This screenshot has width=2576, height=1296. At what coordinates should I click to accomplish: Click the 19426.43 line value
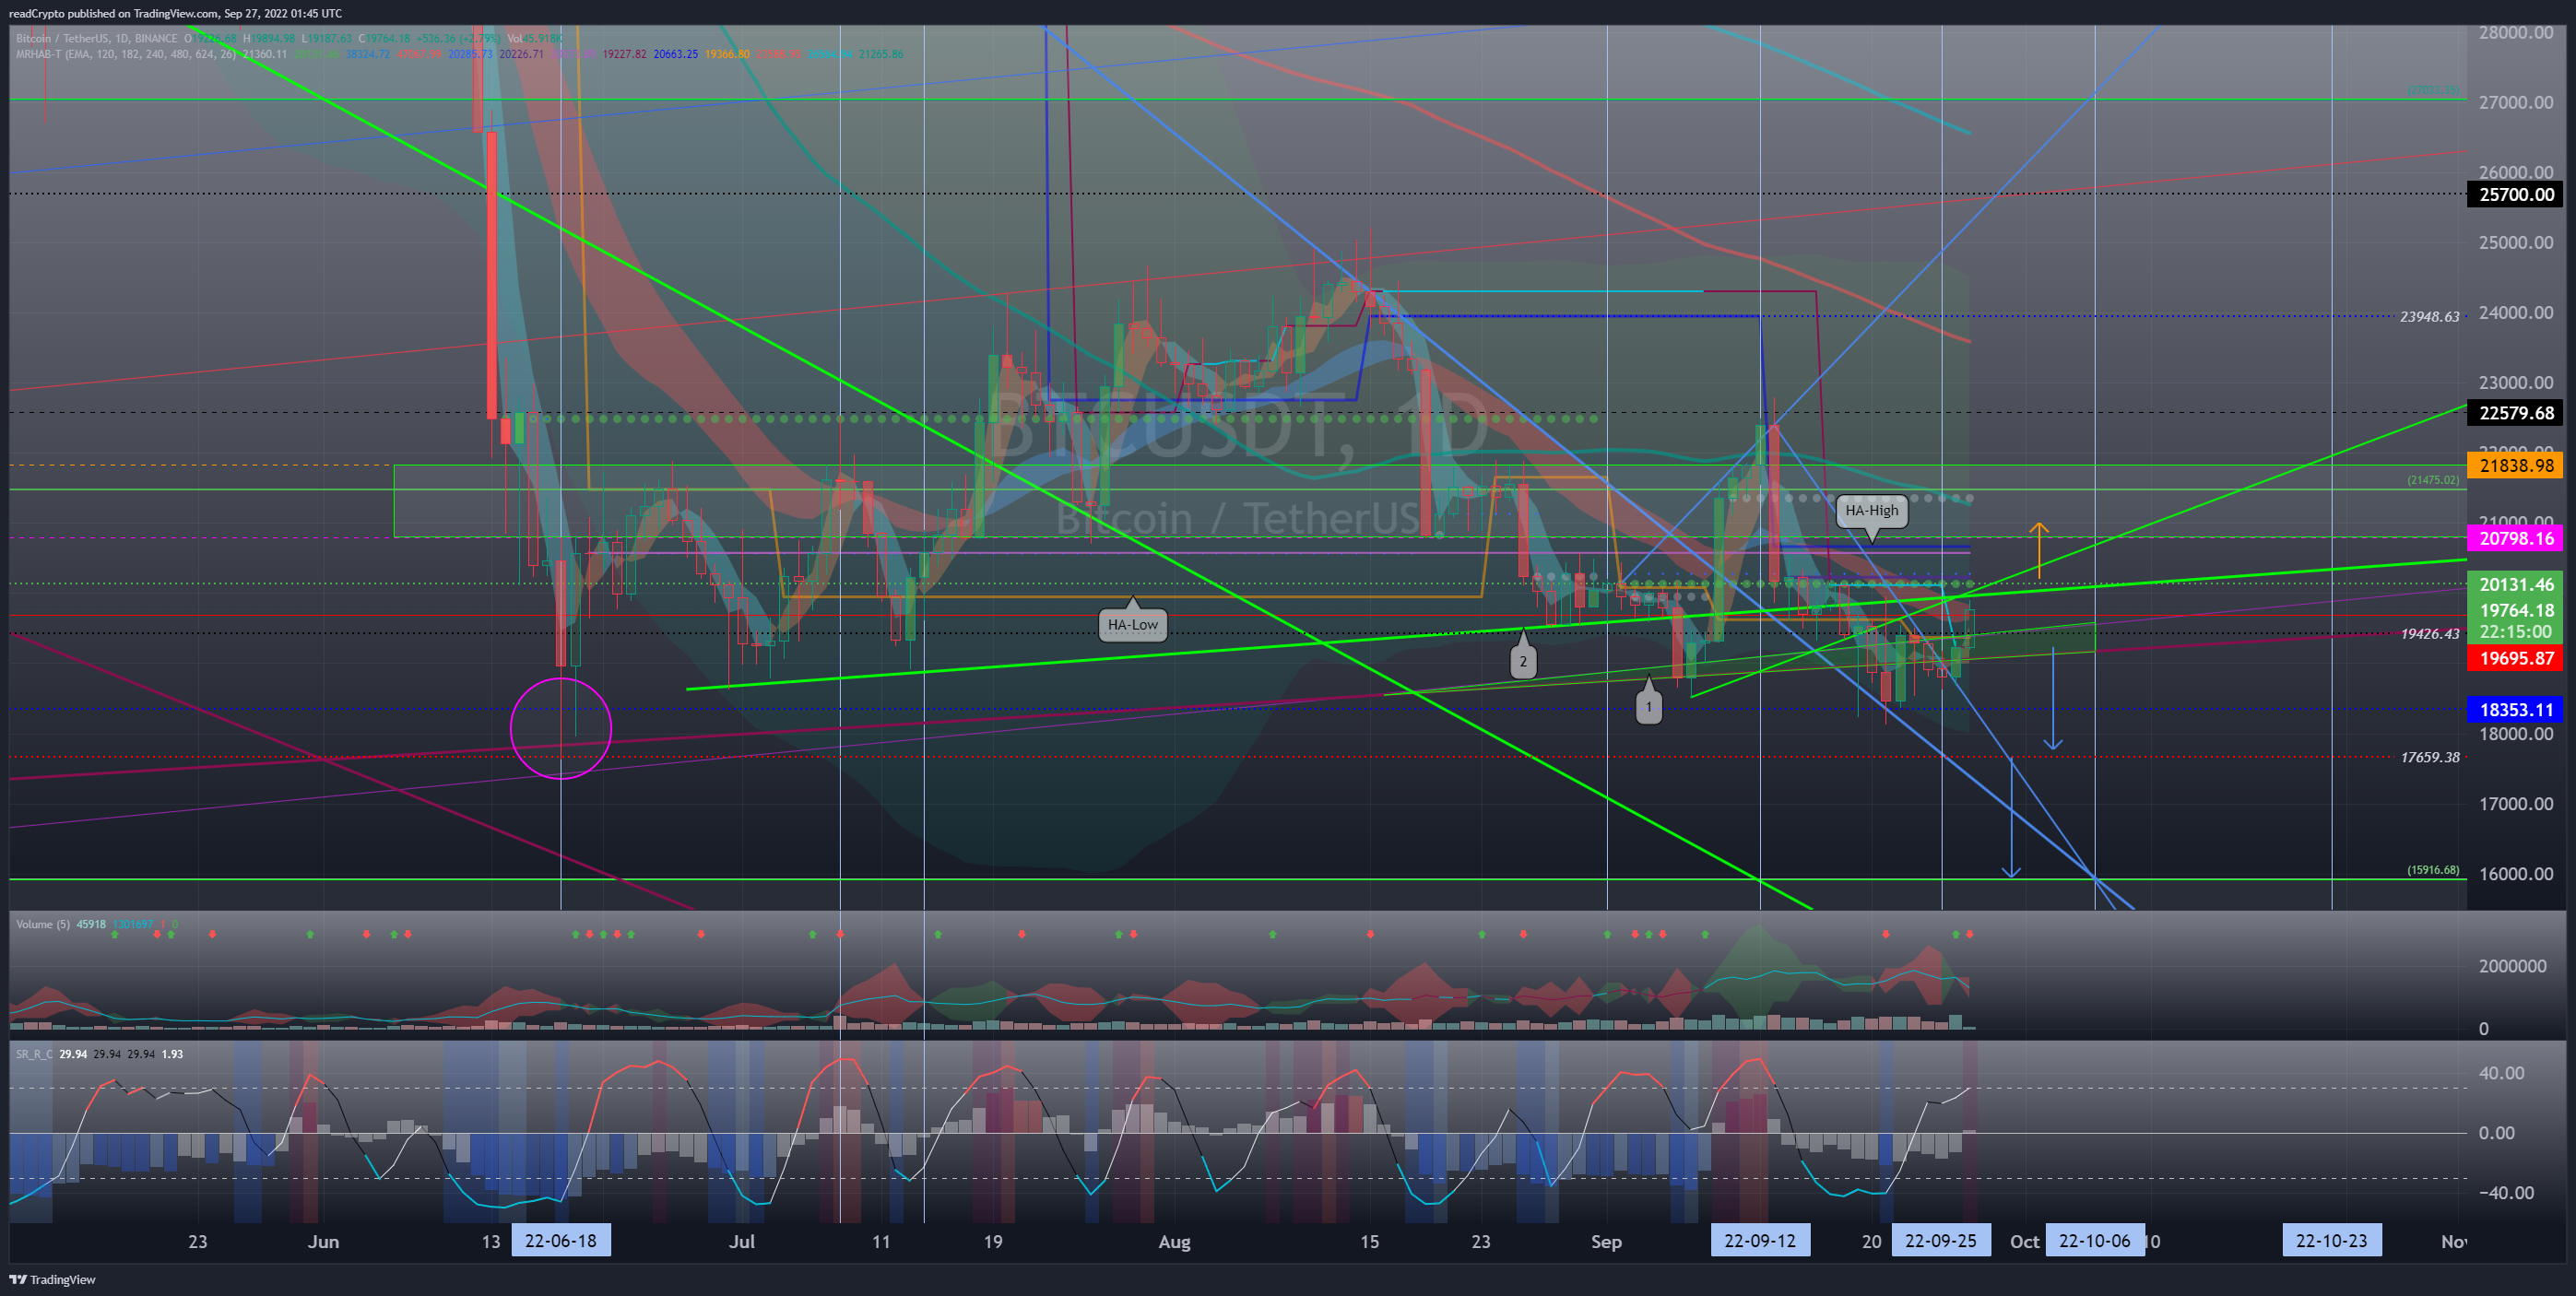point(2429,634)
